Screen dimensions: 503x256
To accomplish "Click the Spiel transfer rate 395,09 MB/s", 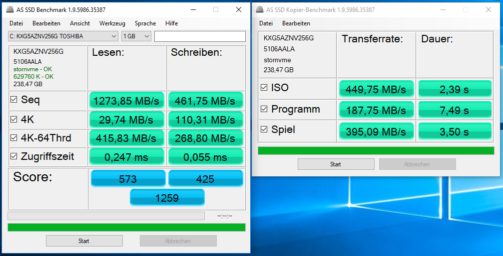I will point(376,131).
